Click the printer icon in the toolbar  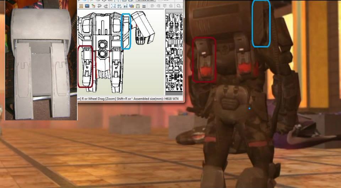coord(144,6)
